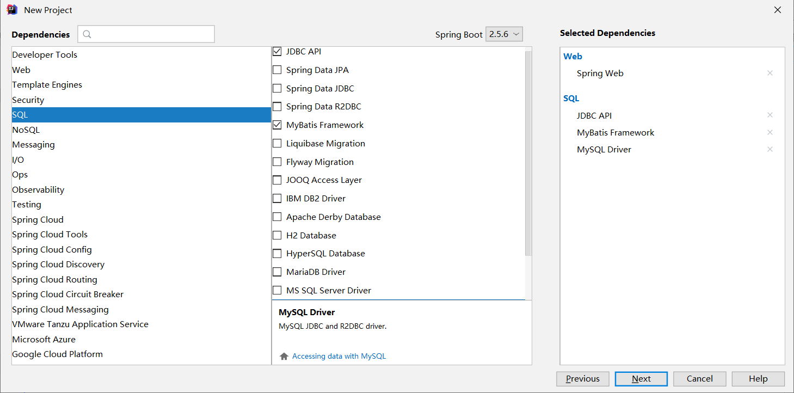
Task: Uncheck the MyBatis Framework checkbox
Action: pos(277,125)
